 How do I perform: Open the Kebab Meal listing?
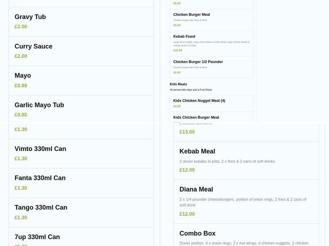(x=197, y=151)
